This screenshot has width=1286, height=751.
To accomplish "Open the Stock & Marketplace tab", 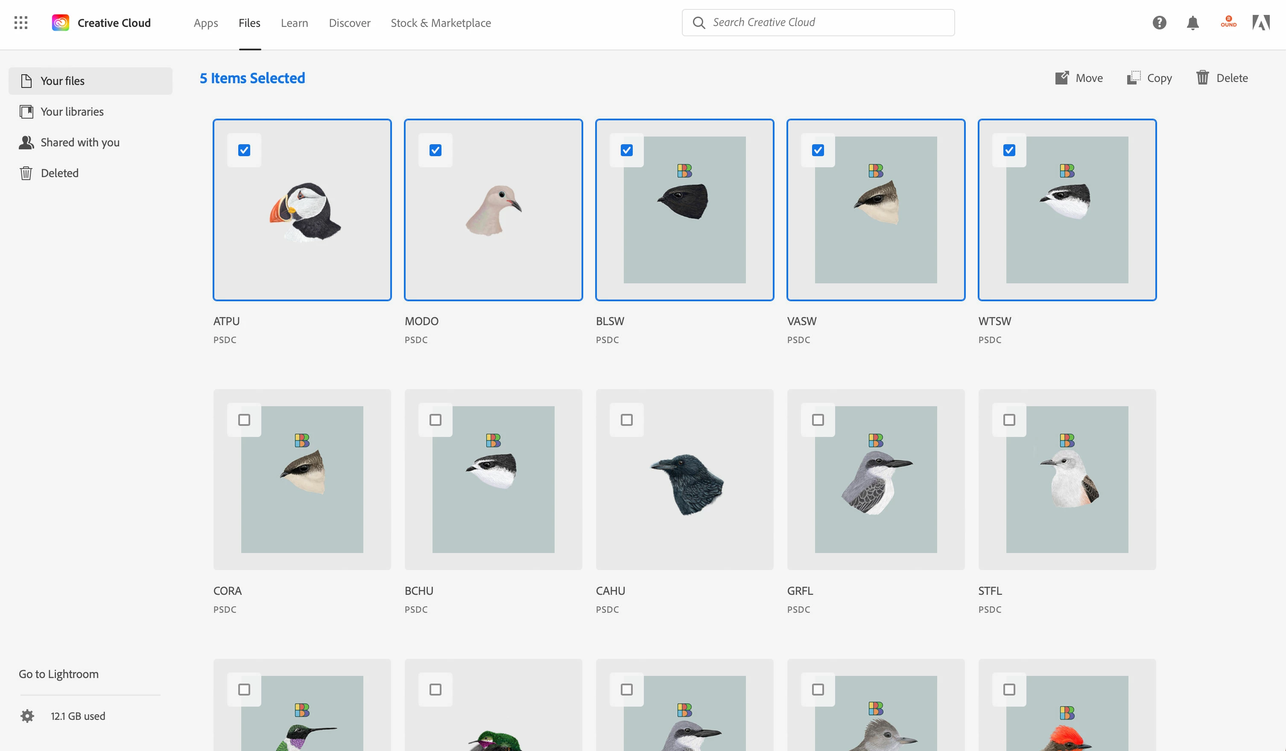I will pyautogui.click(x=440, y=23).
